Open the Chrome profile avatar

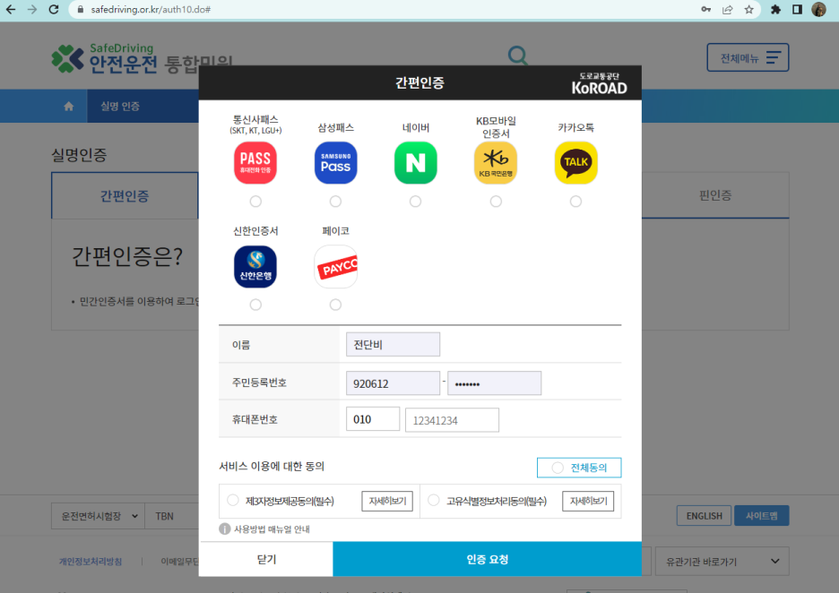(818, 9)
